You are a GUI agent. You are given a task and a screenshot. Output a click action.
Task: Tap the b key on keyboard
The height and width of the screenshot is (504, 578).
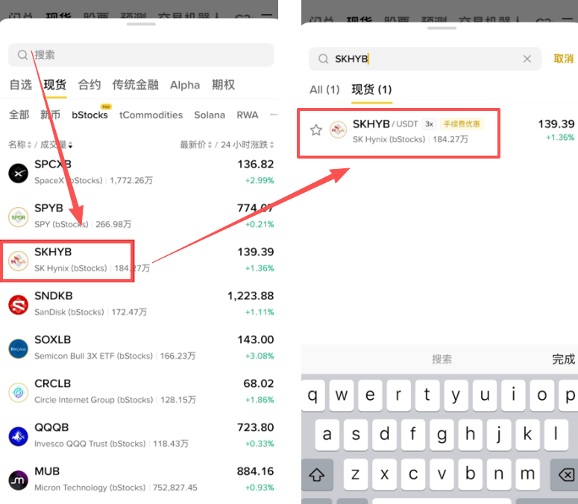click(x=470, y=474)
